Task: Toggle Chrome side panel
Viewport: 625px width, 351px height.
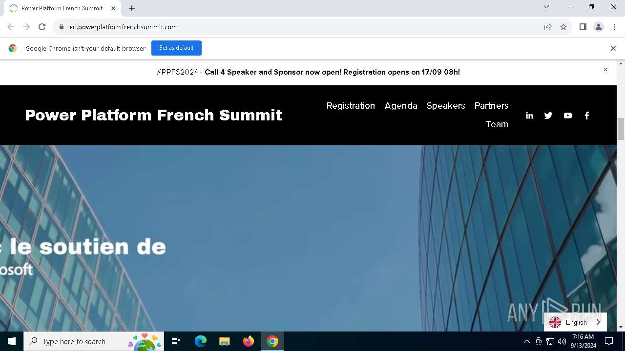Action: (x=583, y=27)
